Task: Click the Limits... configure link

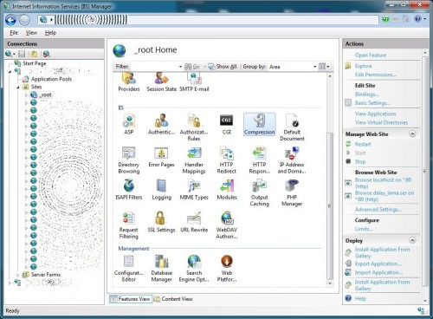Action: click(364, 229)
